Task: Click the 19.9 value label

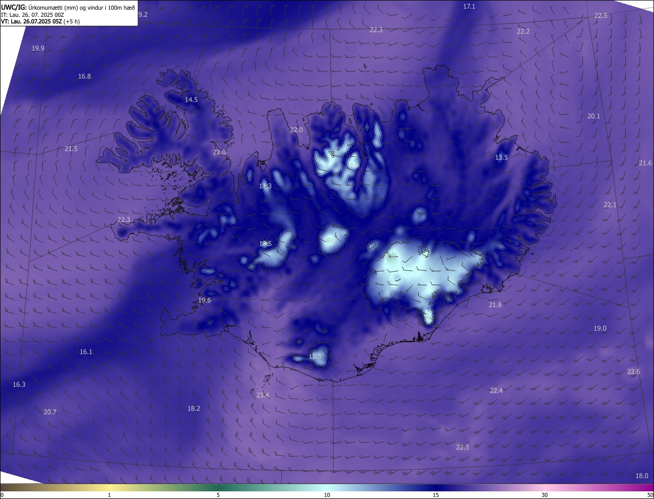Action: tap(38, 48)
